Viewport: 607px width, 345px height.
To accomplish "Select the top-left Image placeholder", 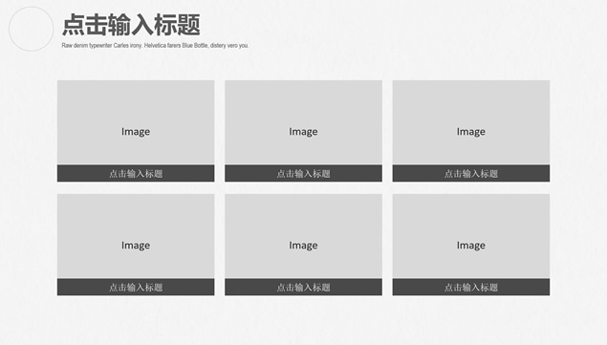I will [x=136, y=122].
